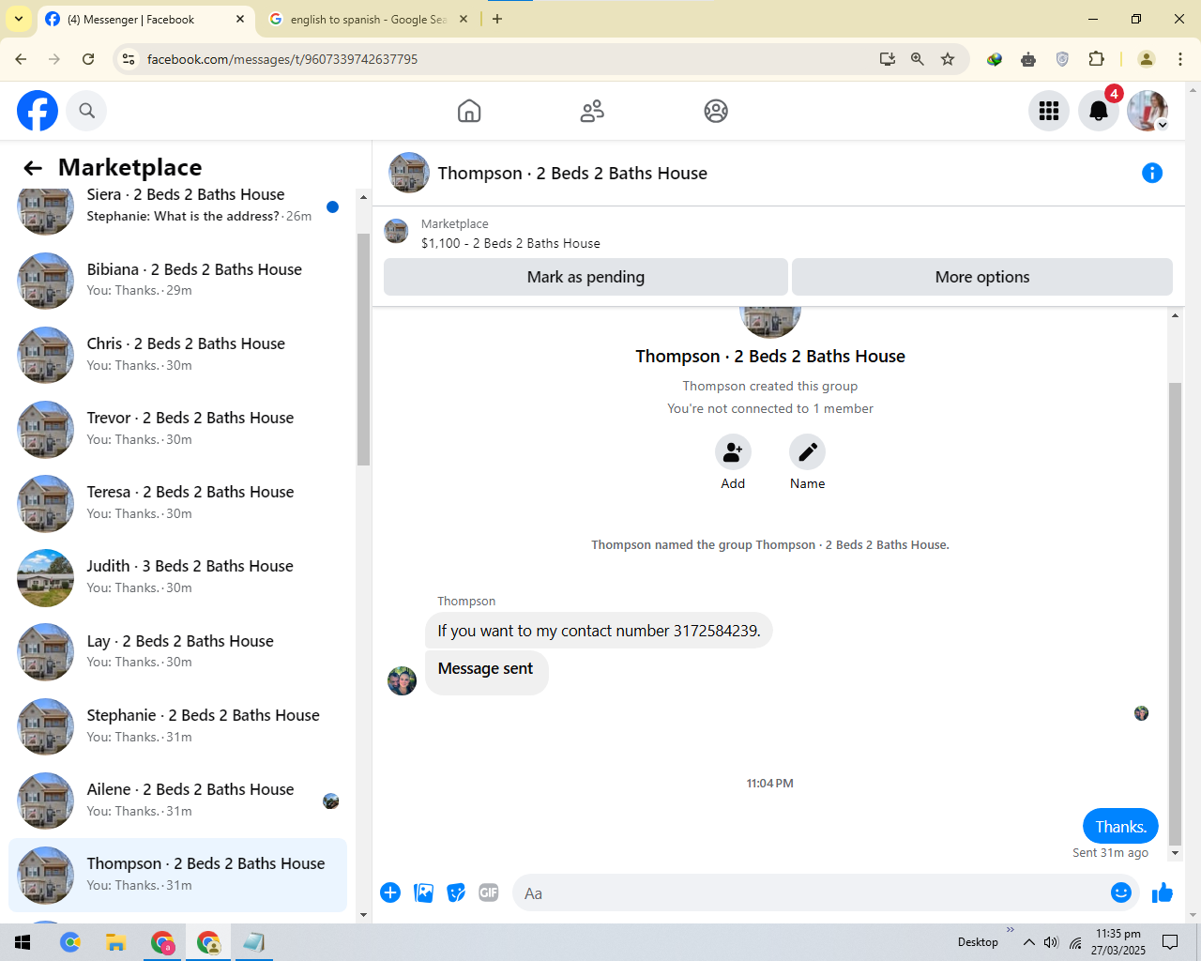View site information icon in address bar
The width and height of the screenshot is (1201, 961).
pos(129,59)
